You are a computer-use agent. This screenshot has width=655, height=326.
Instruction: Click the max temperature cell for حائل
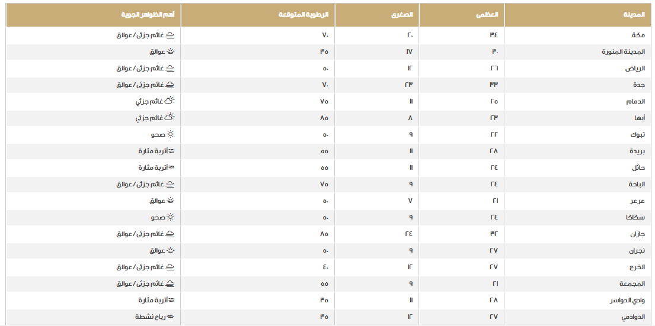click(x=494, y=167)
